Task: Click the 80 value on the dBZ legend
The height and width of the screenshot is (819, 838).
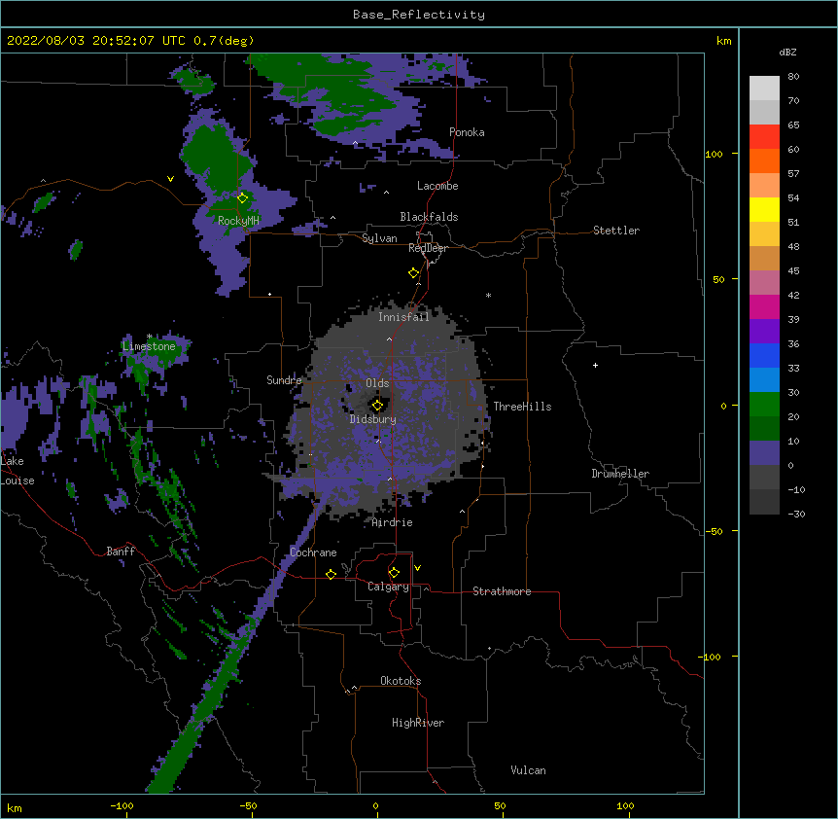Action: [793, 77]
